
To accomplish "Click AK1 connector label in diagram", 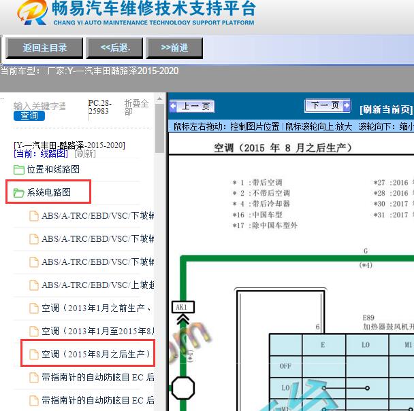I will tap(183, 307).
